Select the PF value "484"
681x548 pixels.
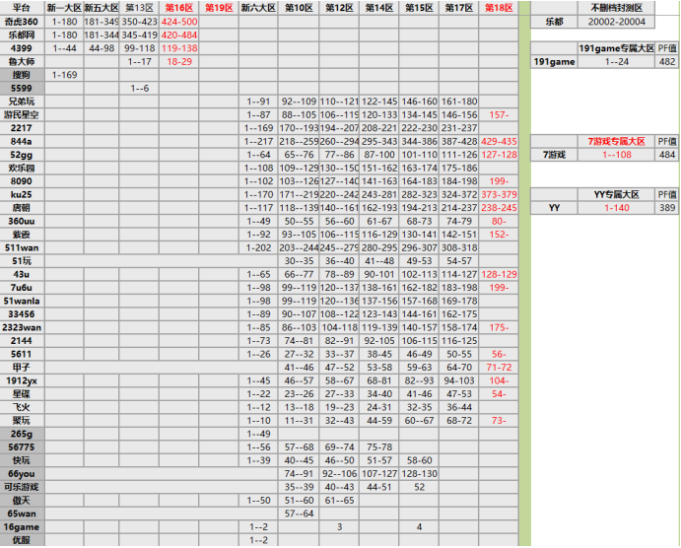pyautogui.click(x=666, y=155)
